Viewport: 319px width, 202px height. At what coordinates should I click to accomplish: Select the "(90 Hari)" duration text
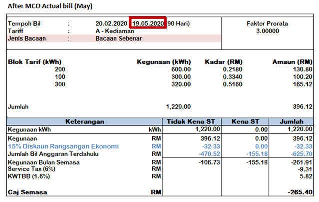click(178, 24)
